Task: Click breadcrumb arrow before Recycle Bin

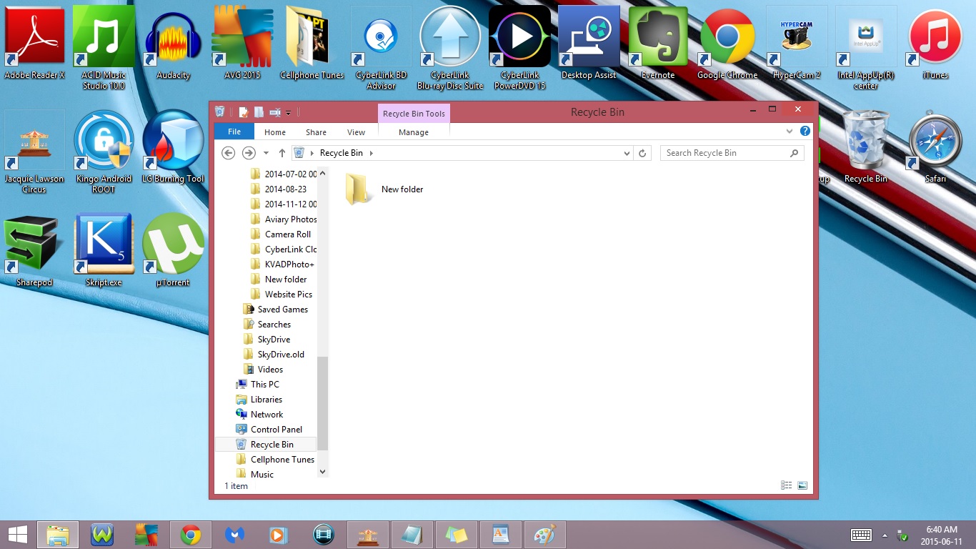Action: click(x=313, y=153)
